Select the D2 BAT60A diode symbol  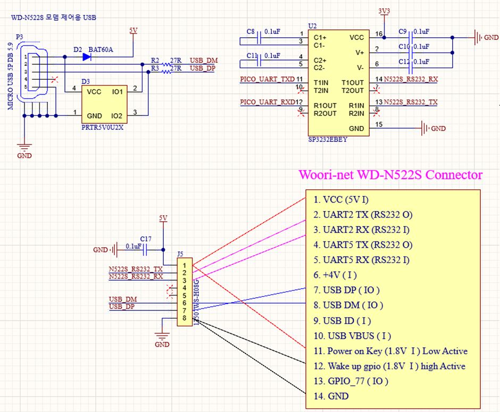click(x=87, y=57)
